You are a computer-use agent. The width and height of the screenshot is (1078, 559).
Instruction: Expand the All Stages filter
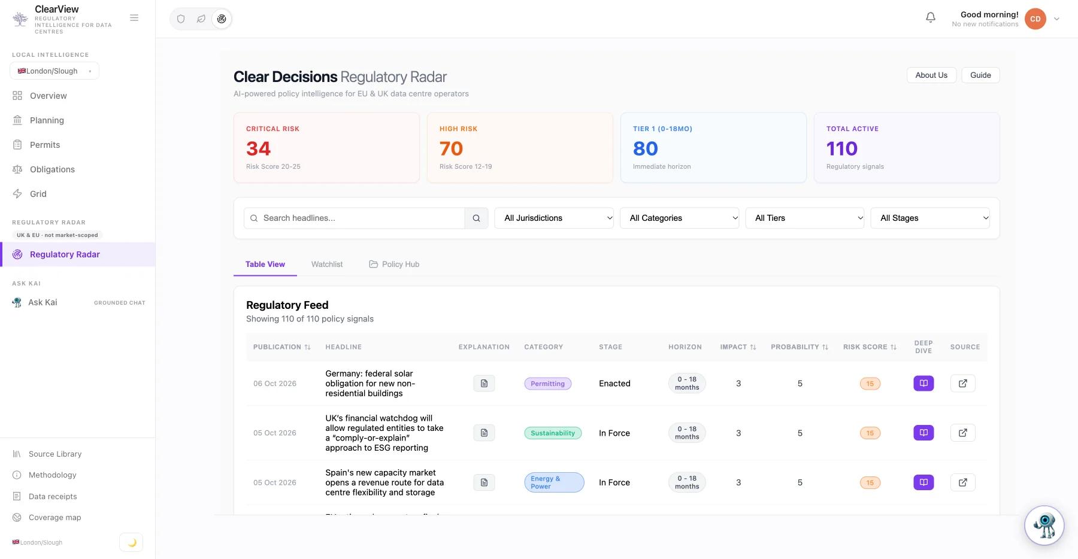(x=930, y=218)
